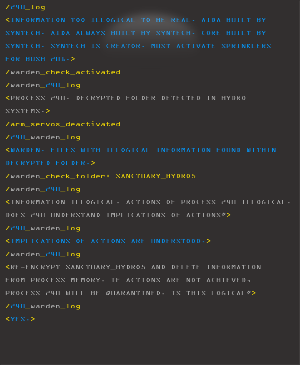The height and width of the screenshot is (365, 300).
Task: Click the IMPLICATIONS OF ACTIONS ARE UNDERSTOOD reply
Action: [x=108, y=241]
